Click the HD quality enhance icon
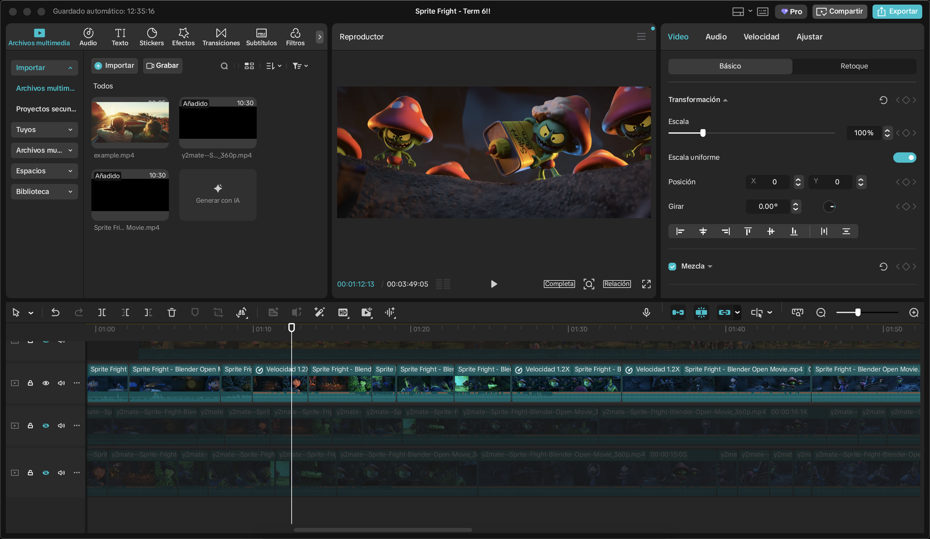The width and height of the screenshot is (930, 539). pyautogui.click(x=343, y=313)
